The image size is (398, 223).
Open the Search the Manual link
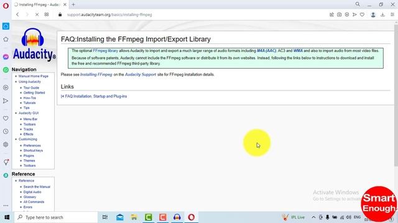click(37, 187)
